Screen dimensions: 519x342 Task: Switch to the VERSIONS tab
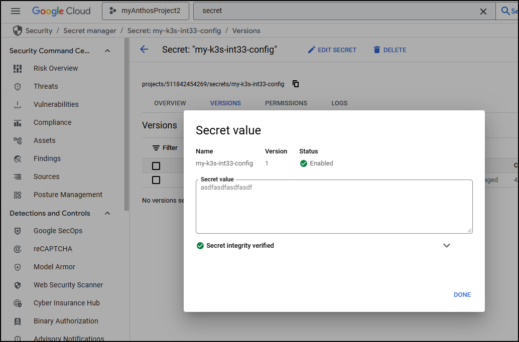point(225,103)
